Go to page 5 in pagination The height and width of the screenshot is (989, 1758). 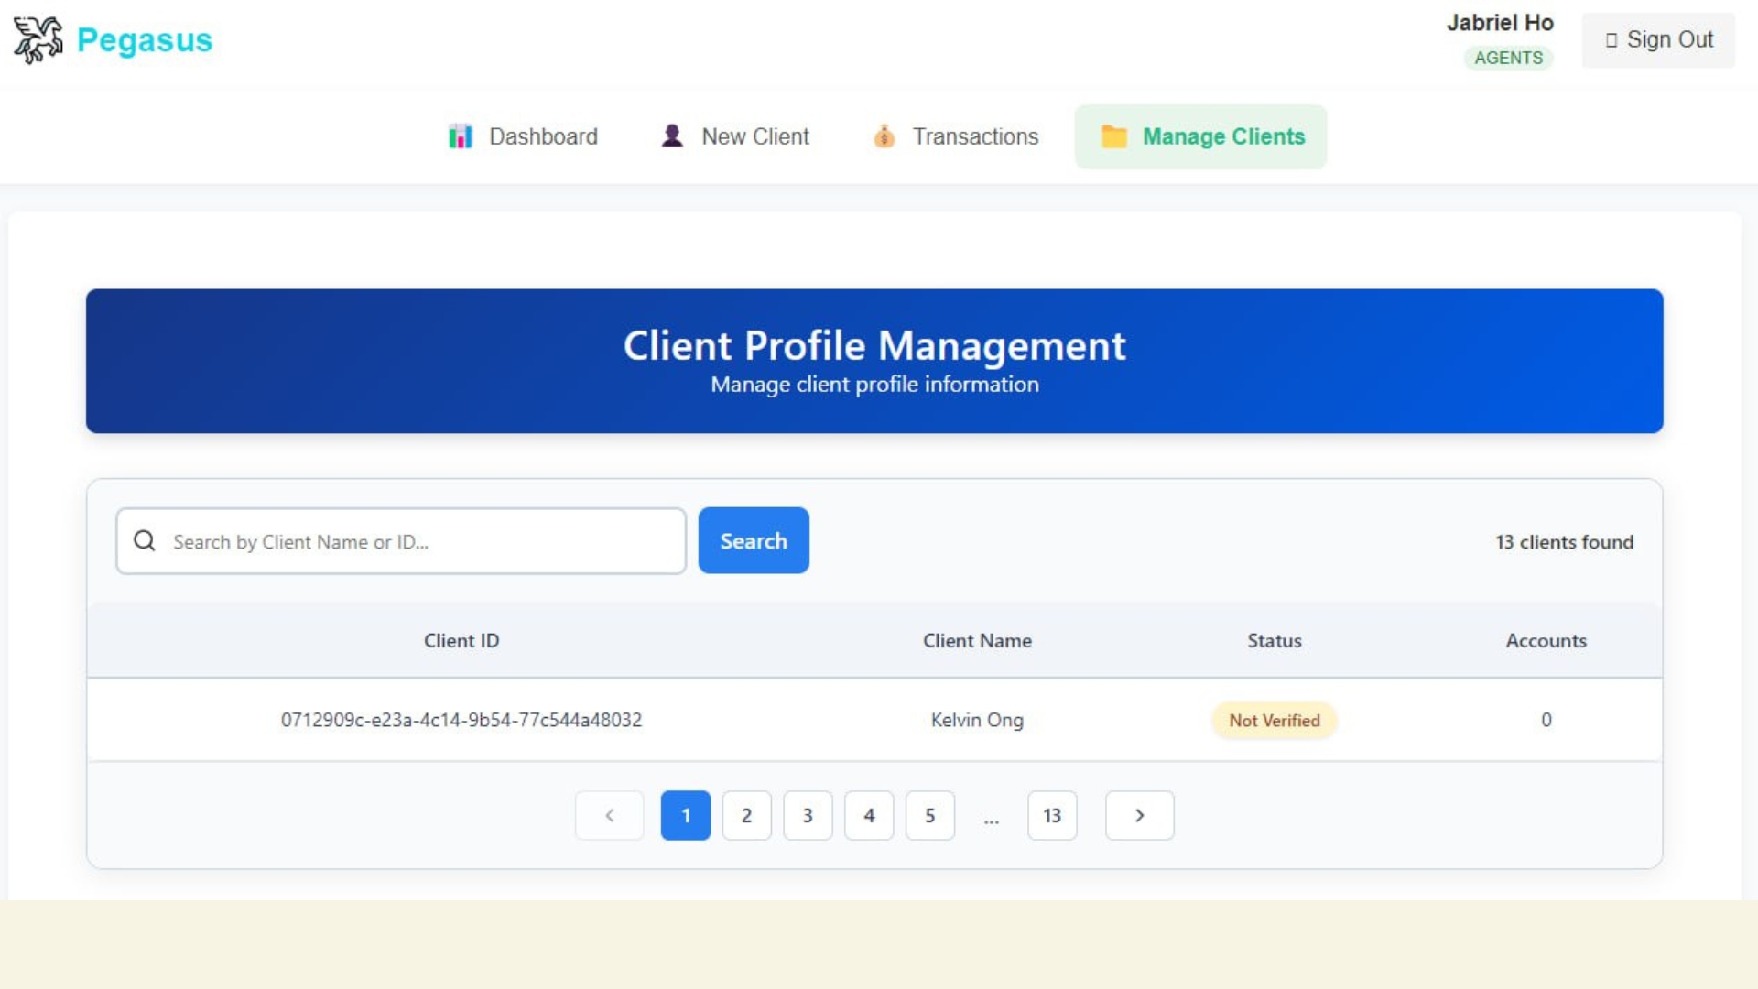click(x=929, y=815)
